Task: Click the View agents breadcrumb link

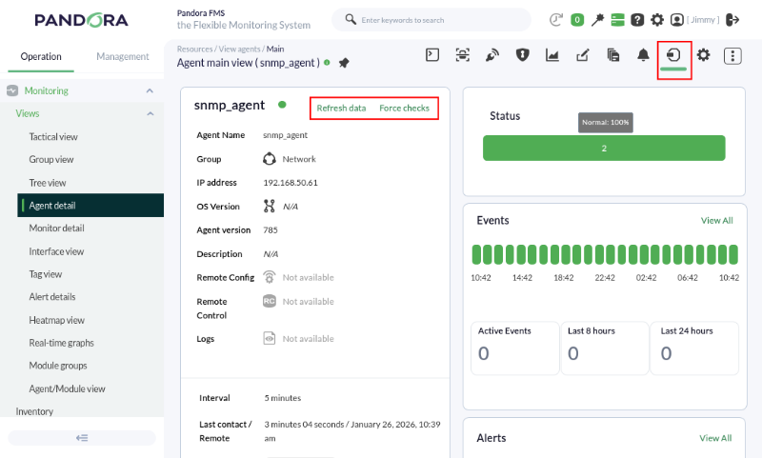Action: coord(239,50)
